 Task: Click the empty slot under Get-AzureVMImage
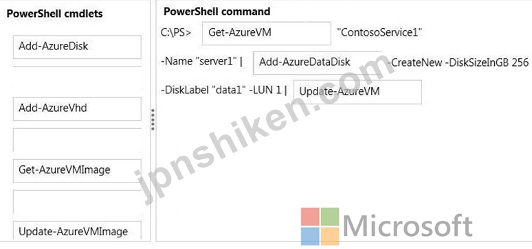(77, 202)
